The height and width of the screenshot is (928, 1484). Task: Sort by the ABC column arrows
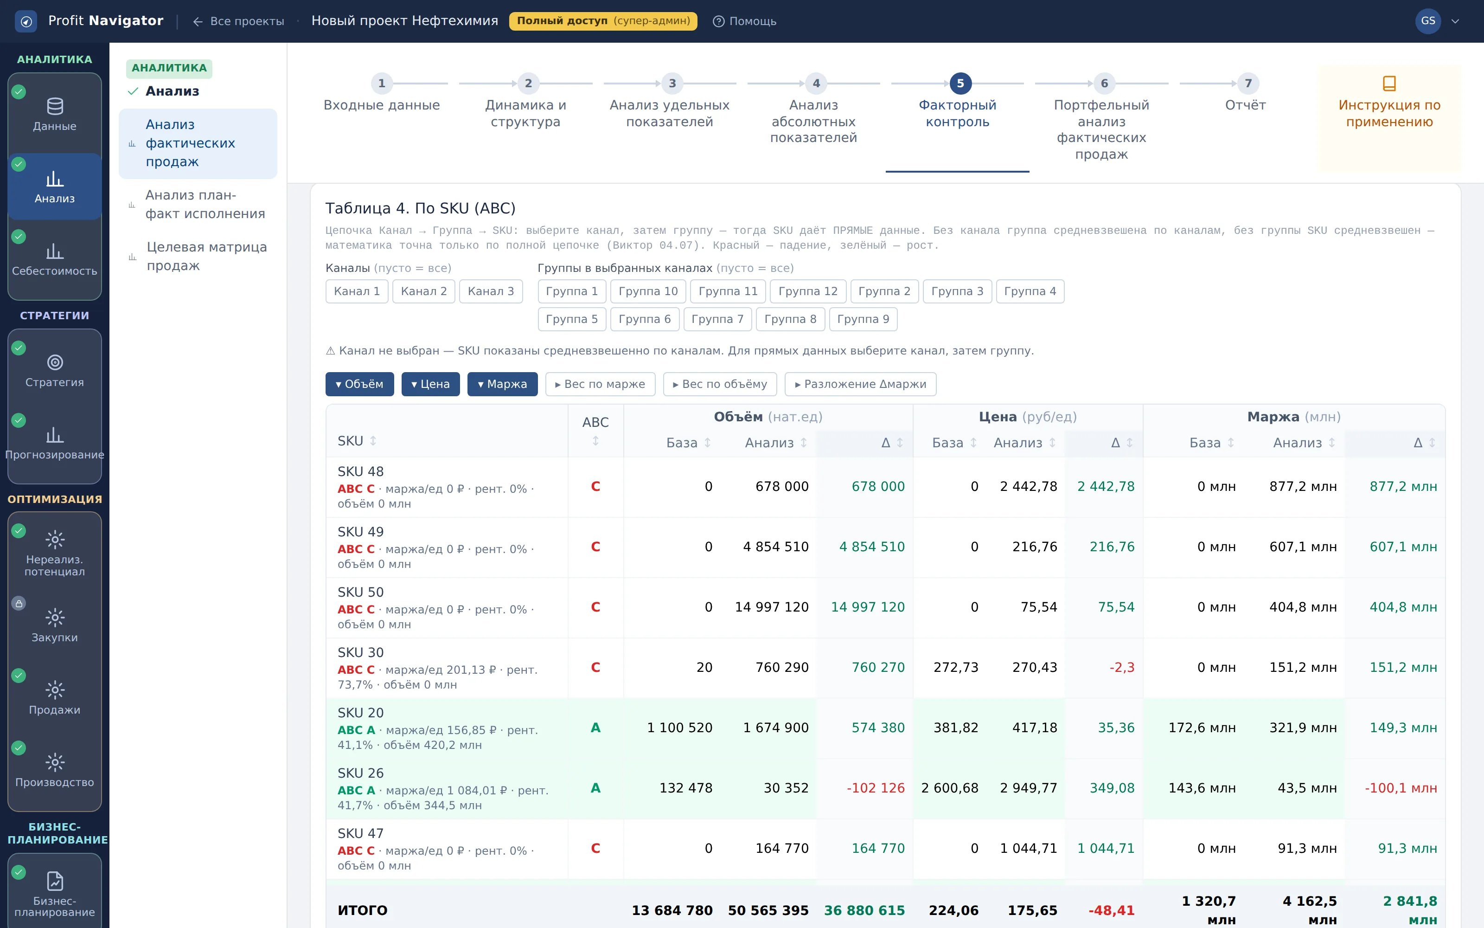tap(595, 441)
